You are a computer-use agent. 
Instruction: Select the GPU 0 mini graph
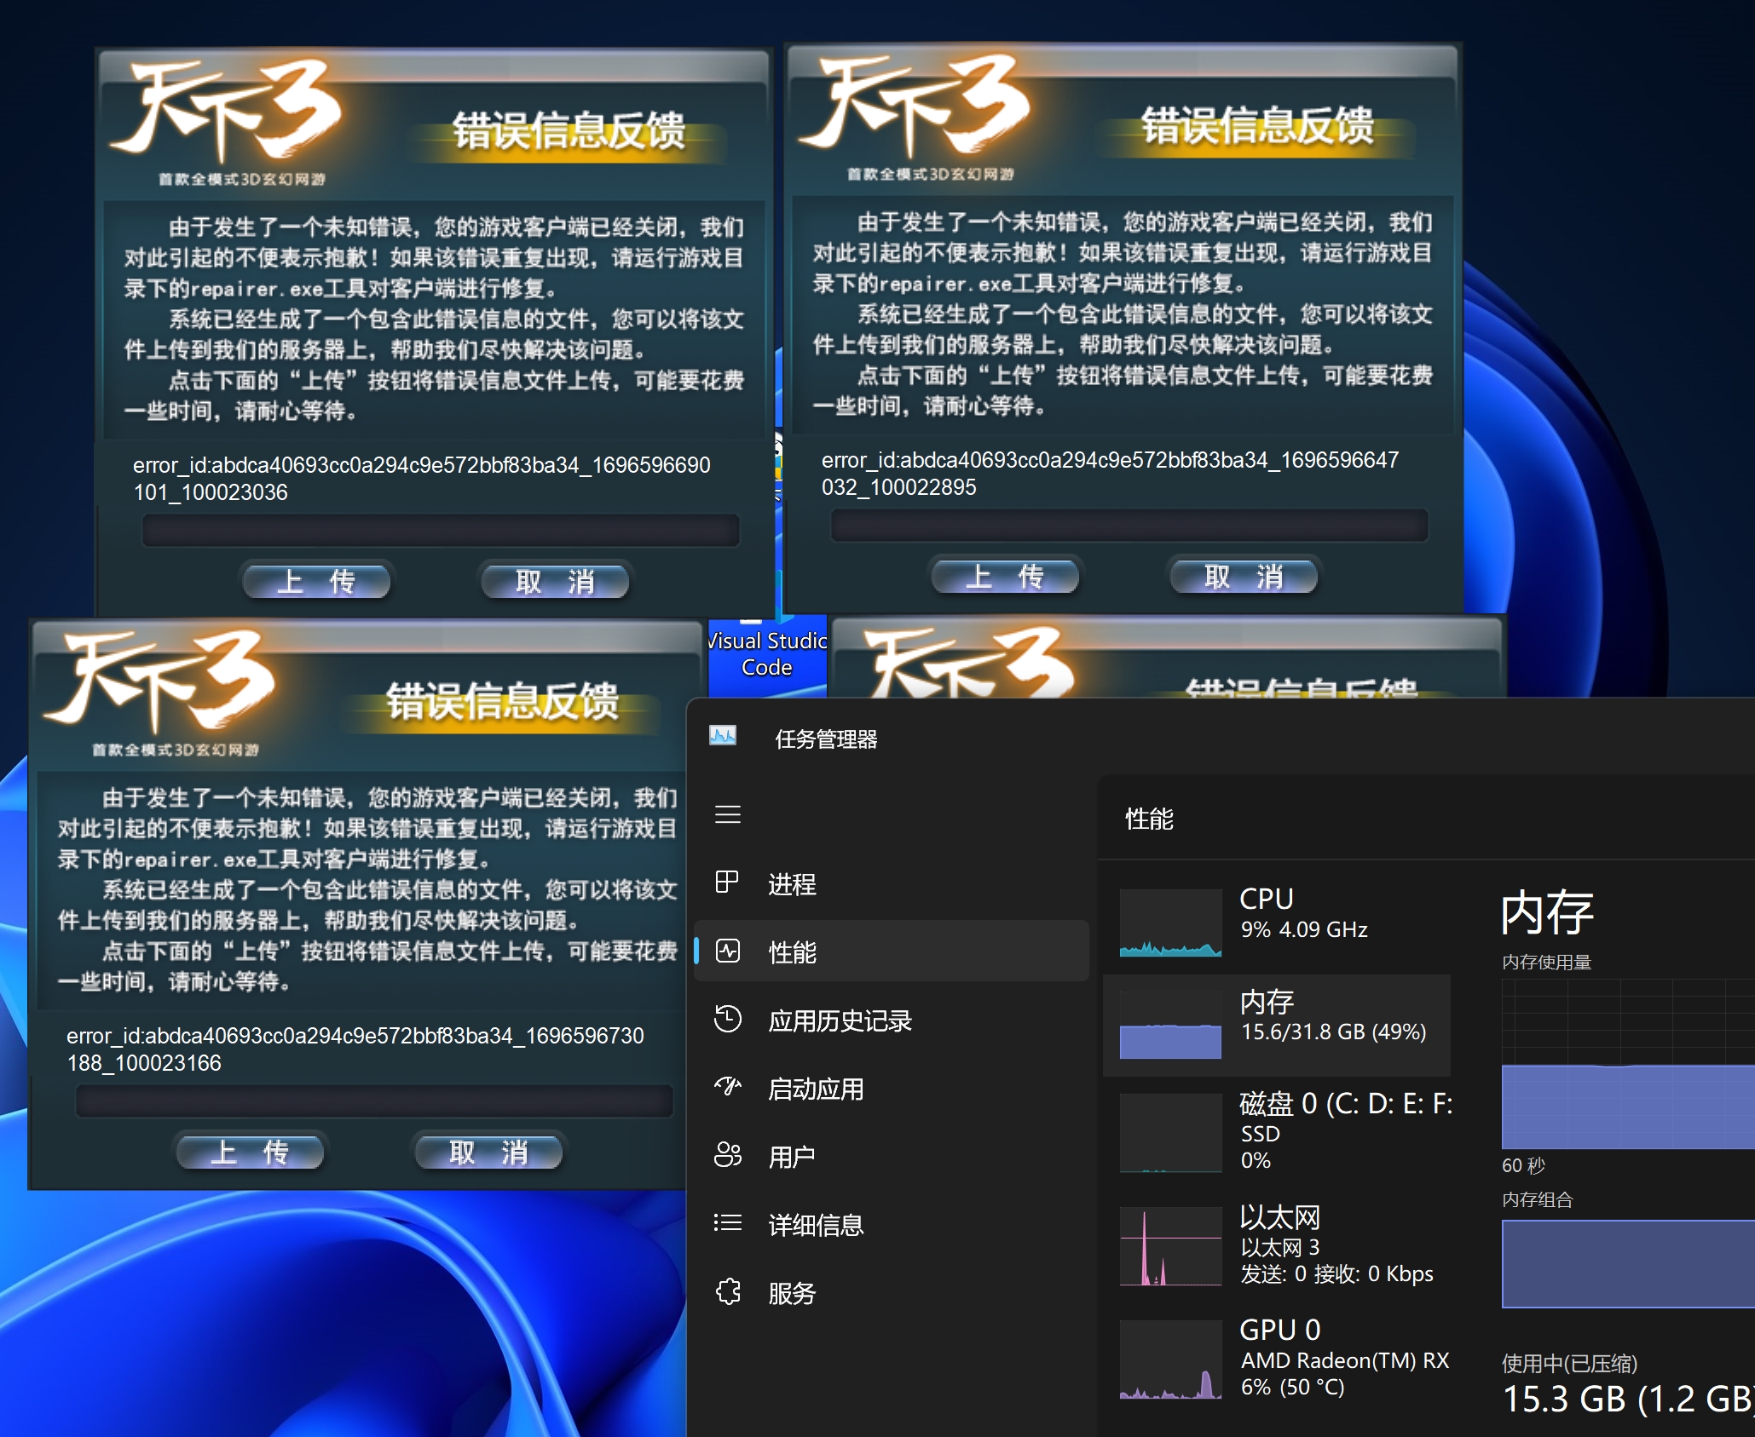coord(1170,1359)
